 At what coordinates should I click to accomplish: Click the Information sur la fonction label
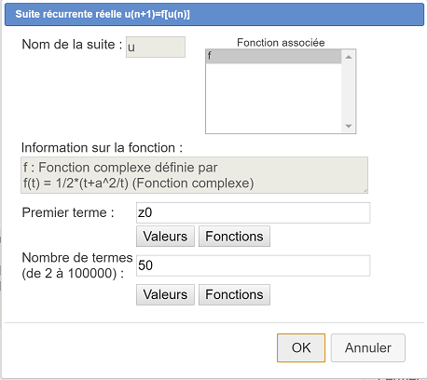(102, 148)
